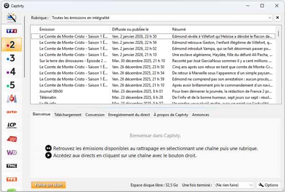The height and width of the screenshot is (192, 285).
Task: Click the 'Bienvenue dans Captvty.' heading
Action: (155, 136)
